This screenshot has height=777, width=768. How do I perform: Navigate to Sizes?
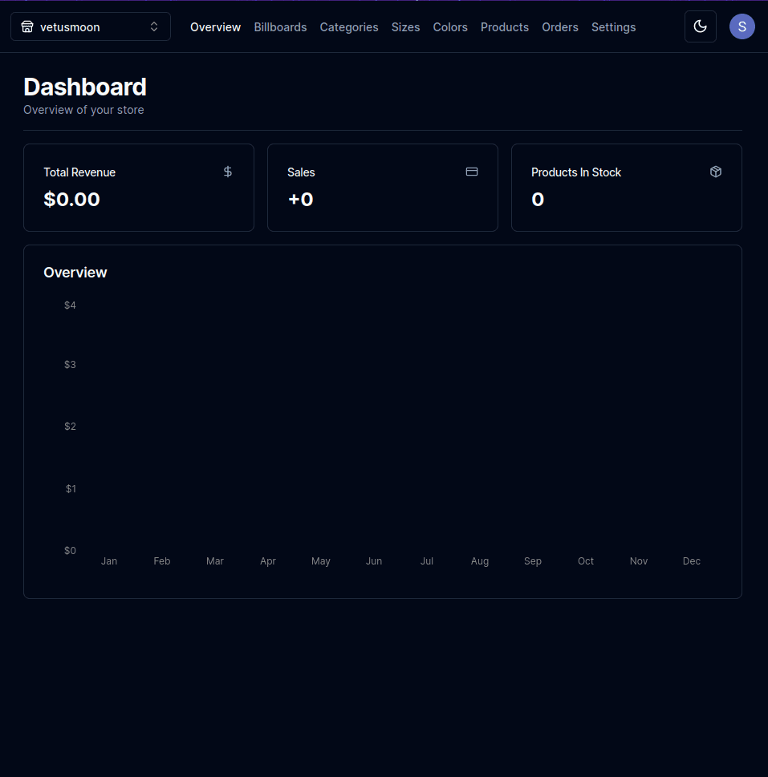click(x=405, y=27)
